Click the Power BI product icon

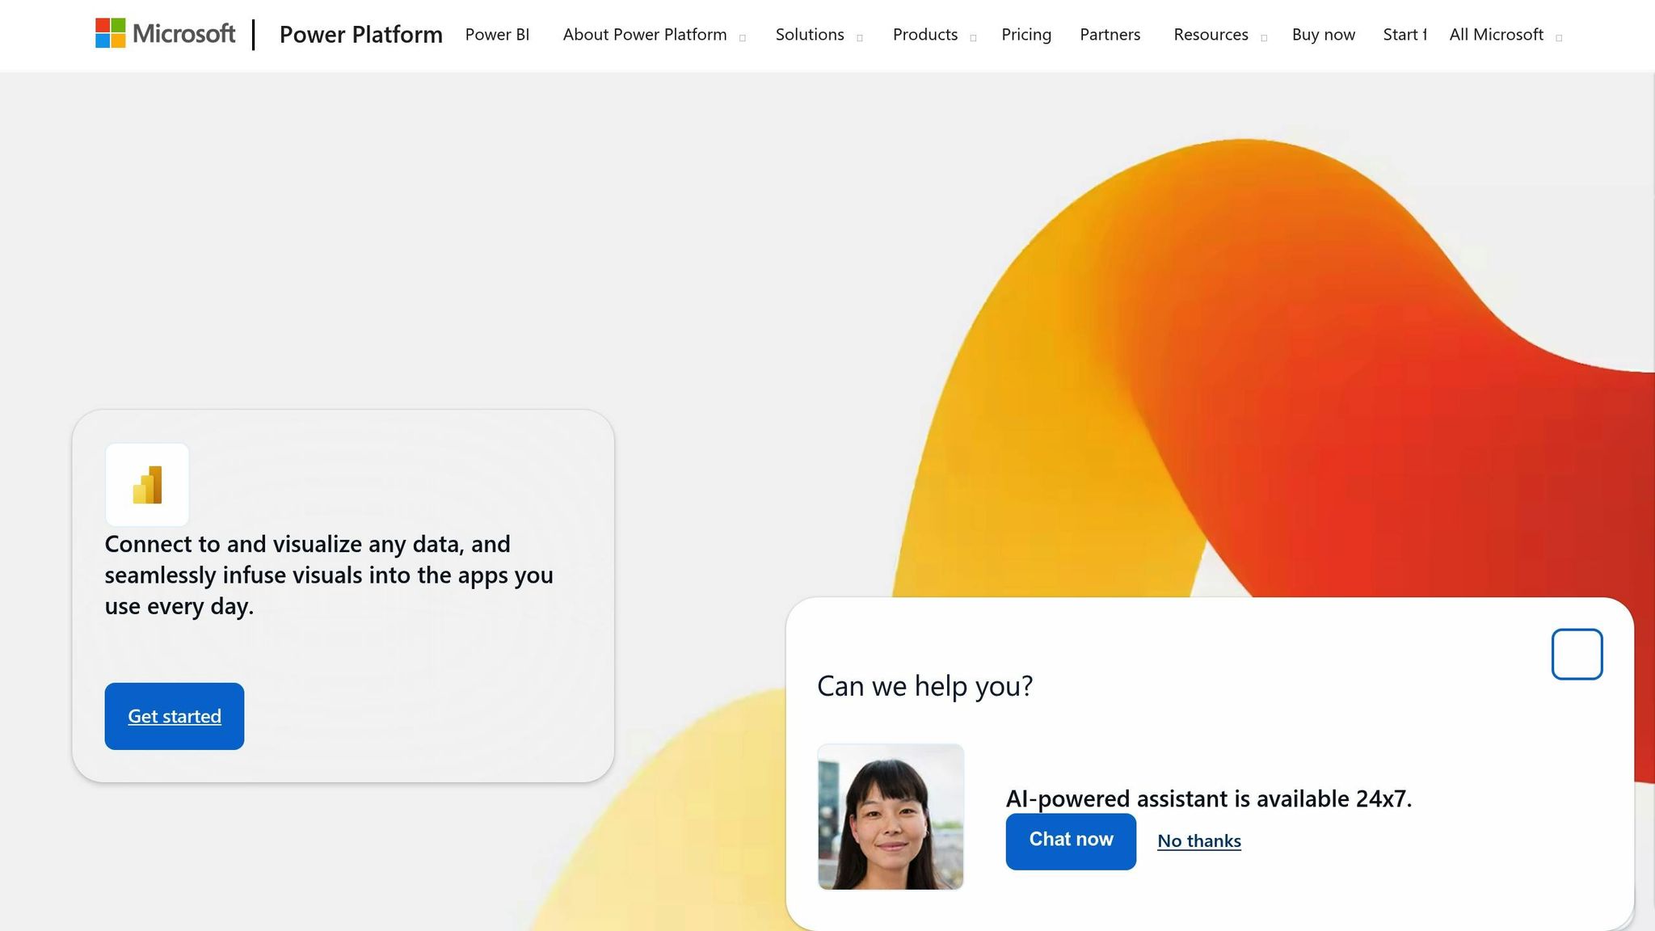[x=147, y=485]
